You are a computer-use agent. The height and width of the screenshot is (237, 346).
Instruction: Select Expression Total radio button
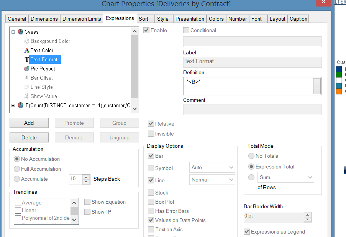(x=251, y=167)
